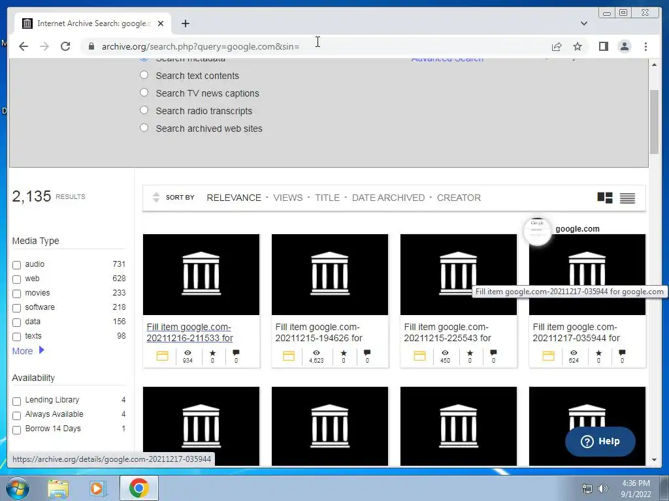Sort results by Creator
Image resolution: width=669 pixels, height=501 pixels.
[459, 198]
